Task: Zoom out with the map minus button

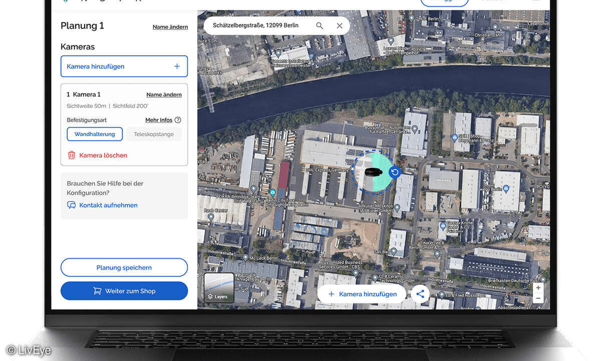Action: [538, 298]
